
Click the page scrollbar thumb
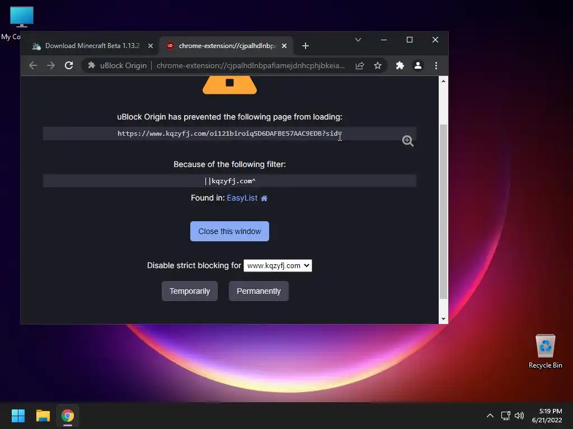click(x=443, y=212)
